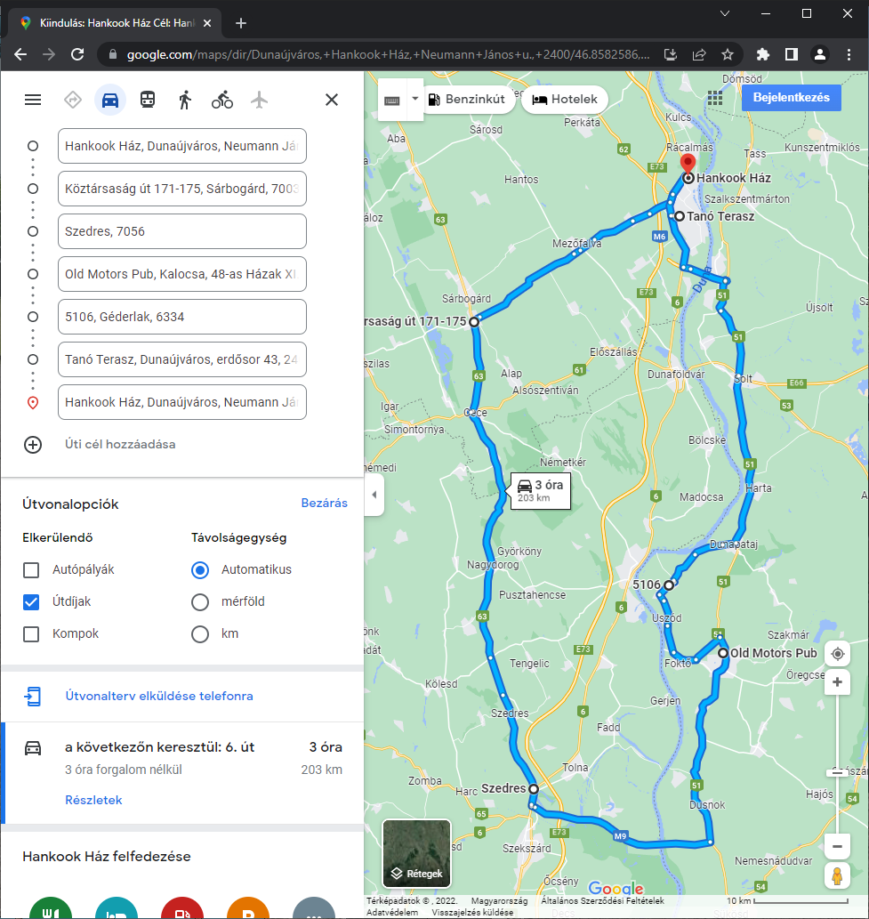Open the Chrome profile menu
Screen dimensions: 869x919
click(820, 54)
